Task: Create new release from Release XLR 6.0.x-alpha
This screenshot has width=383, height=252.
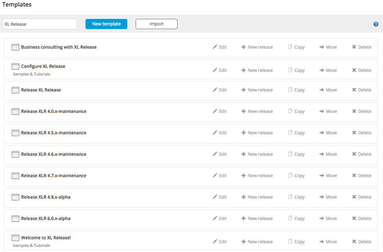Action: click(257, 218)
